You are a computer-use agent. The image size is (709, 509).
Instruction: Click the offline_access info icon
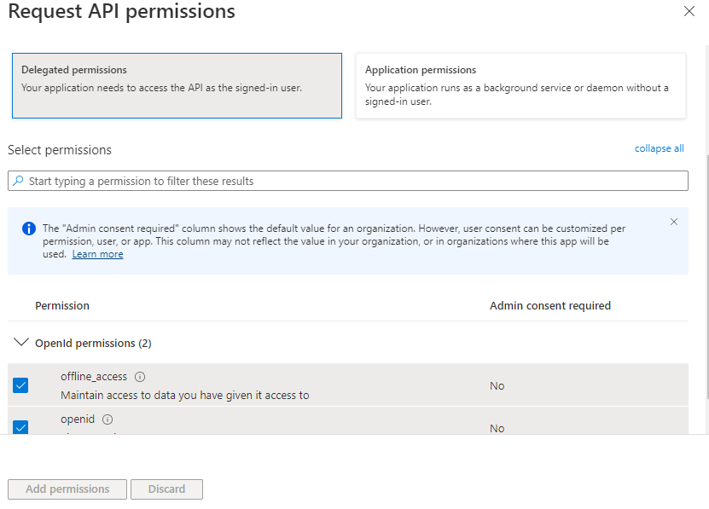[x=140, y=377]
